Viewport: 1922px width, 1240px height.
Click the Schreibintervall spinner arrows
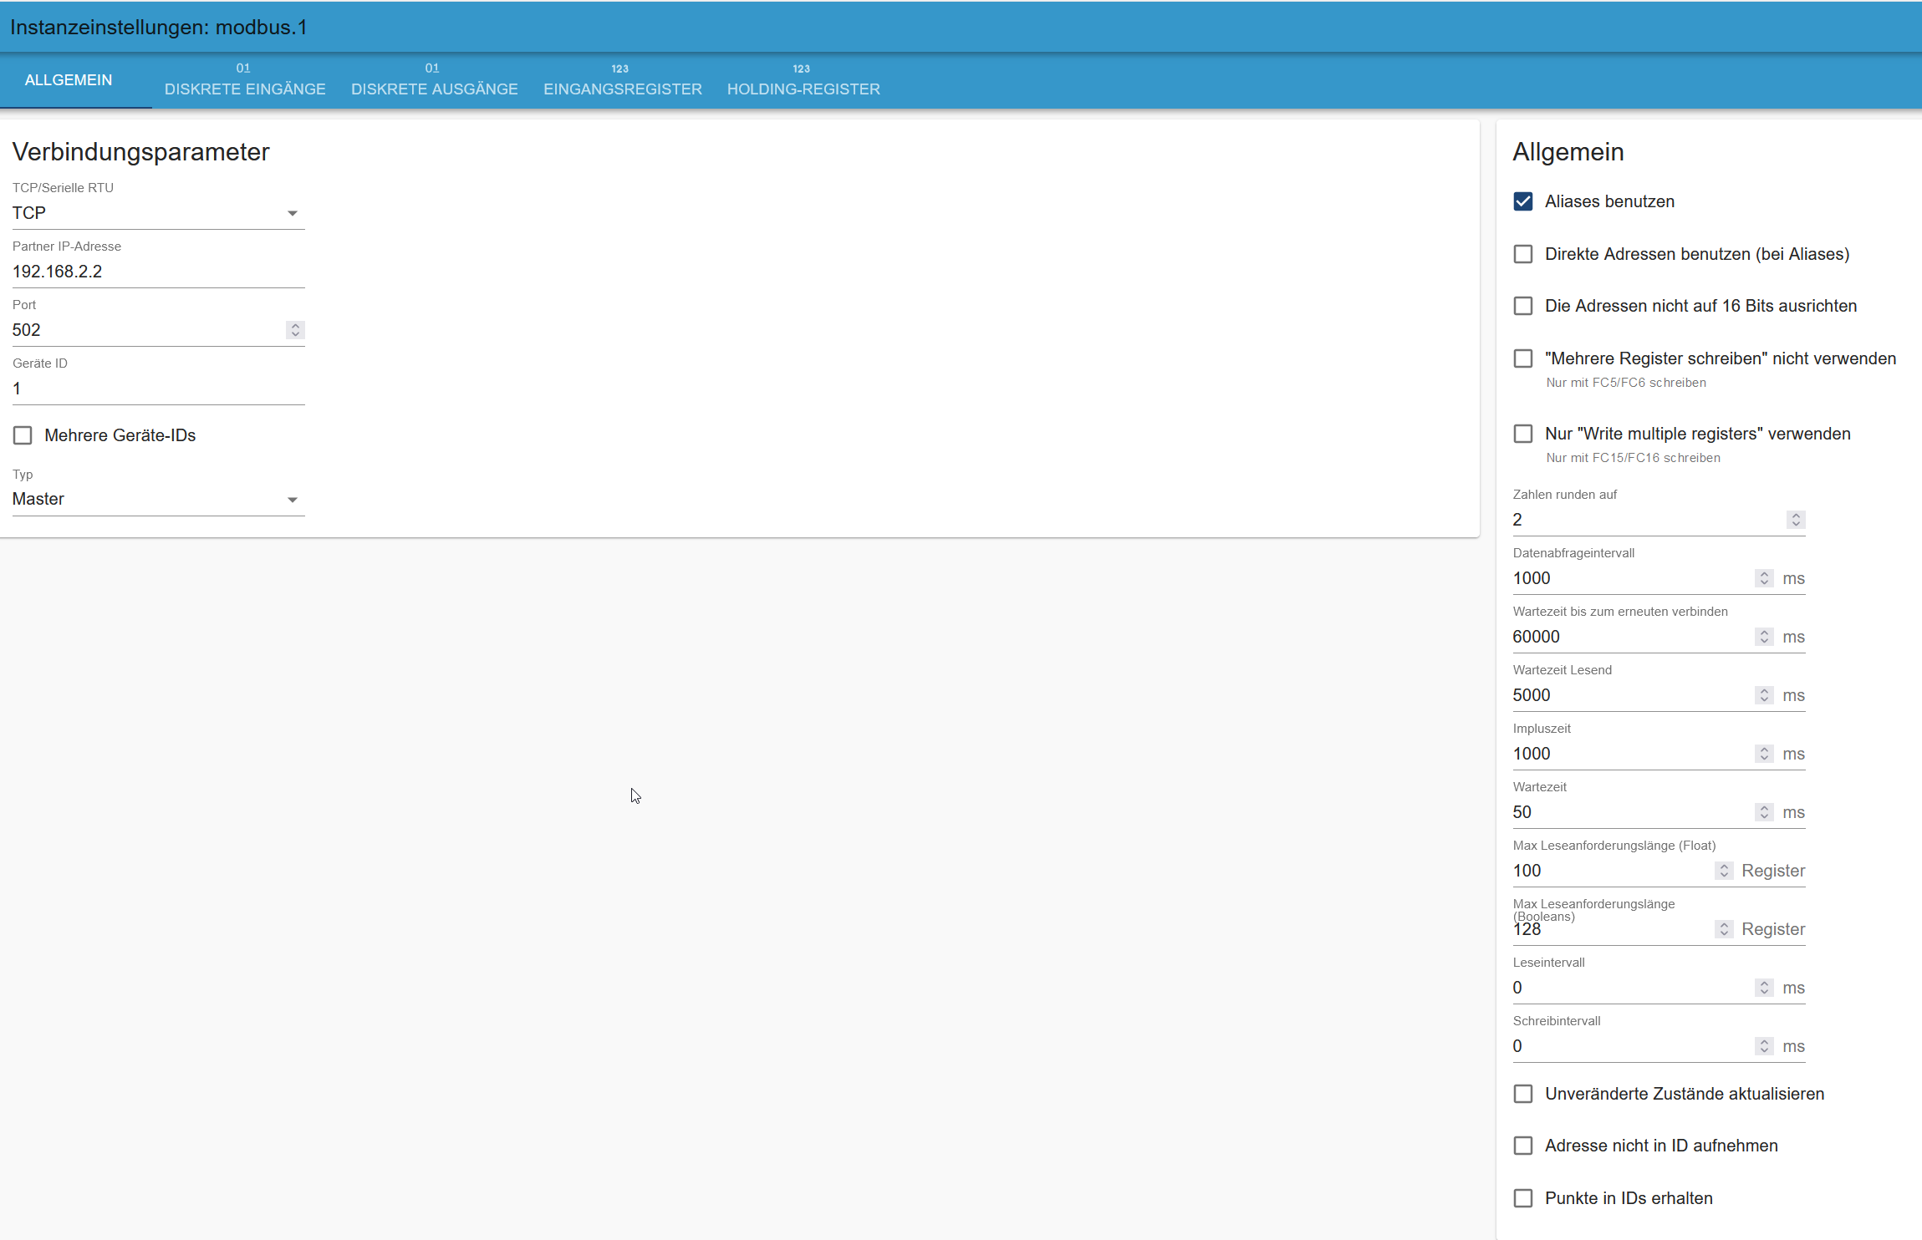point(1763,1046)
